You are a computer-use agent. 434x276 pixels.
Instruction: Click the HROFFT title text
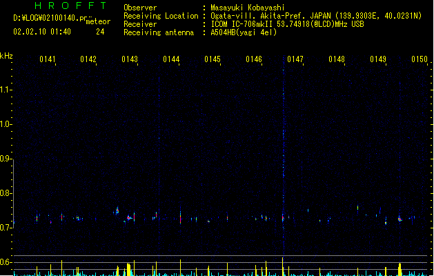pyautogui.click(x=71, y=6)
